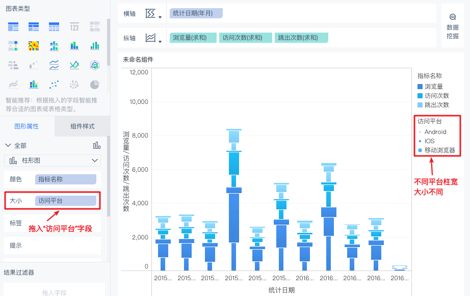Click the chart type panel scrollbar
Screen dimensions: 470x296
coord(109,42)
